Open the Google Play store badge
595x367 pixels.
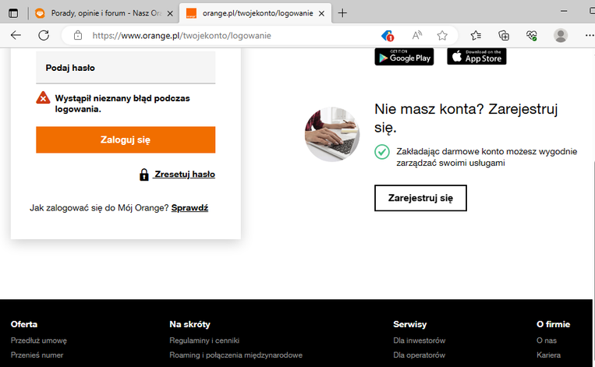pyautogui.click(x=404, y=56)
